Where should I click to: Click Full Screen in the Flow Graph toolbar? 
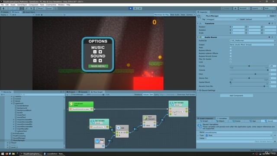(190, 95)
